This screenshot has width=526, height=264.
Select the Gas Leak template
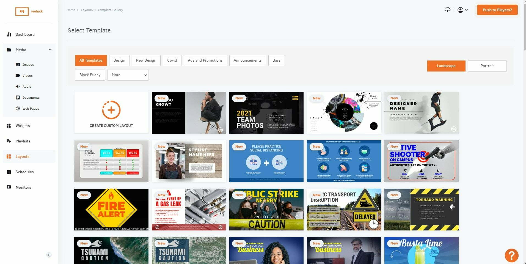189,210
